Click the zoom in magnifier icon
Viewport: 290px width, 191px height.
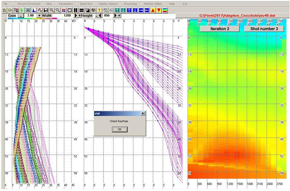52,10
